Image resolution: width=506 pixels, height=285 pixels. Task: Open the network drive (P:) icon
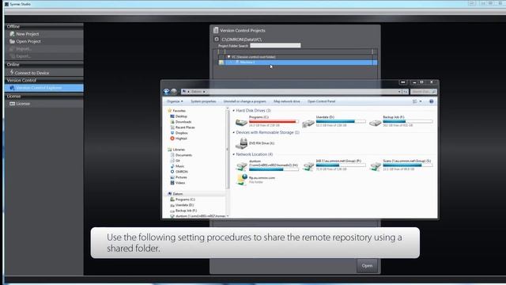point(308,166)
